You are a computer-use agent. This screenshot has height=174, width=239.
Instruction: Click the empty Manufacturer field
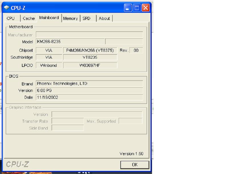89,35
